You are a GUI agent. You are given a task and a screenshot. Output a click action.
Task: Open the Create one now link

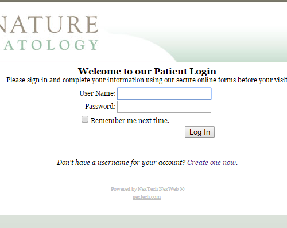point(211,163)
